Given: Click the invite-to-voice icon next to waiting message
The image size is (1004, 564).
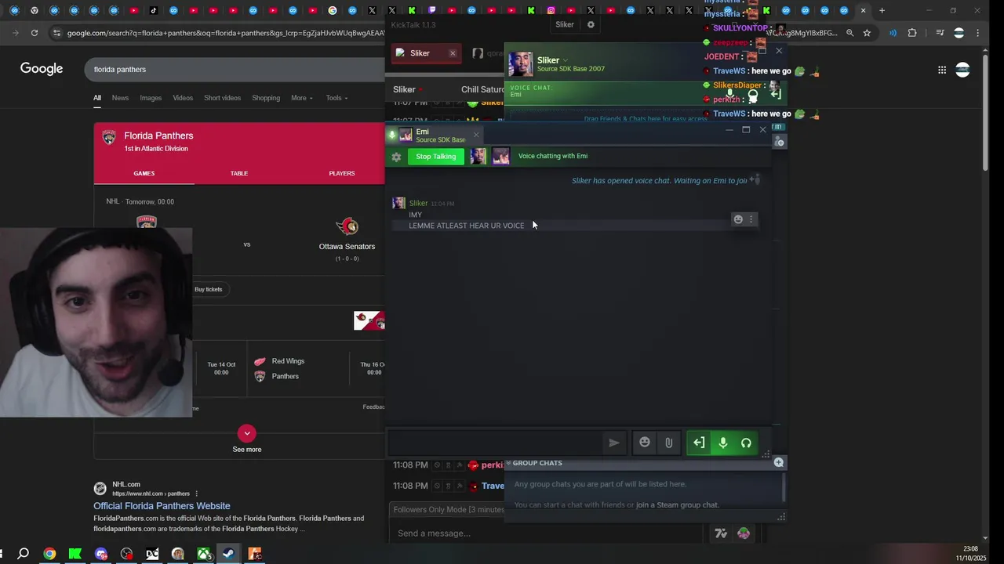Looking at the screenshot, I should 753,180.
